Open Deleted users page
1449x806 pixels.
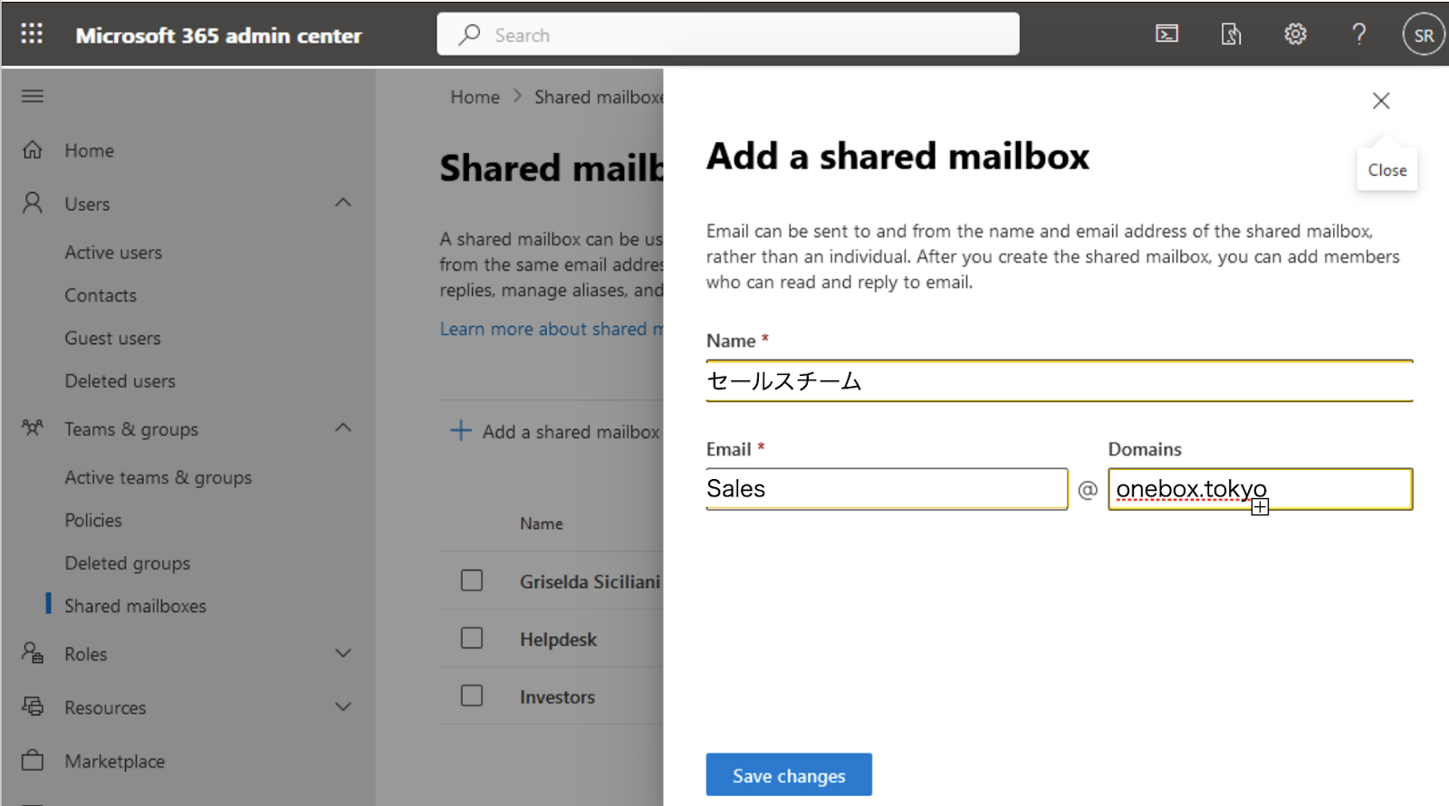tap(120, 381)
